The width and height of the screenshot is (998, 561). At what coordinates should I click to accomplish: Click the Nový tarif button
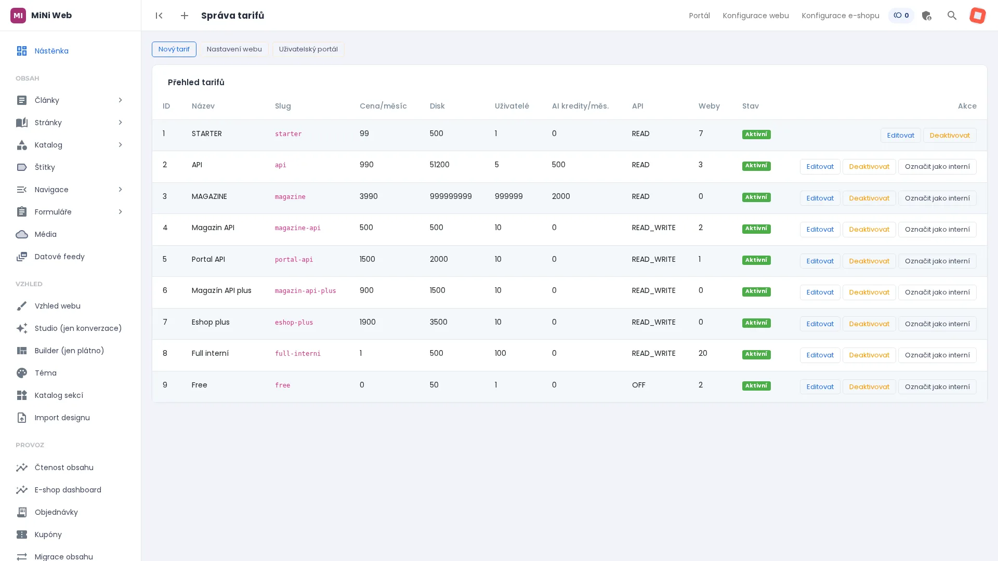174,49
